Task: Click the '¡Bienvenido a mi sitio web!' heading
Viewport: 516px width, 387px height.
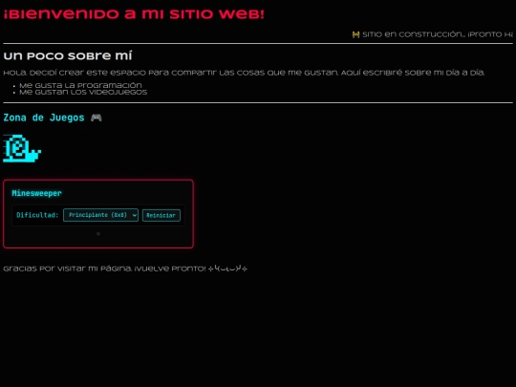Action: (x=134, y=14)
